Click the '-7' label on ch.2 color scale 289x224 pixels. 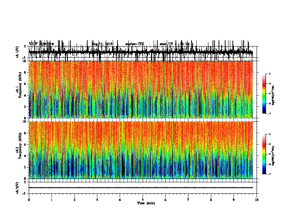tap(269, 174)
